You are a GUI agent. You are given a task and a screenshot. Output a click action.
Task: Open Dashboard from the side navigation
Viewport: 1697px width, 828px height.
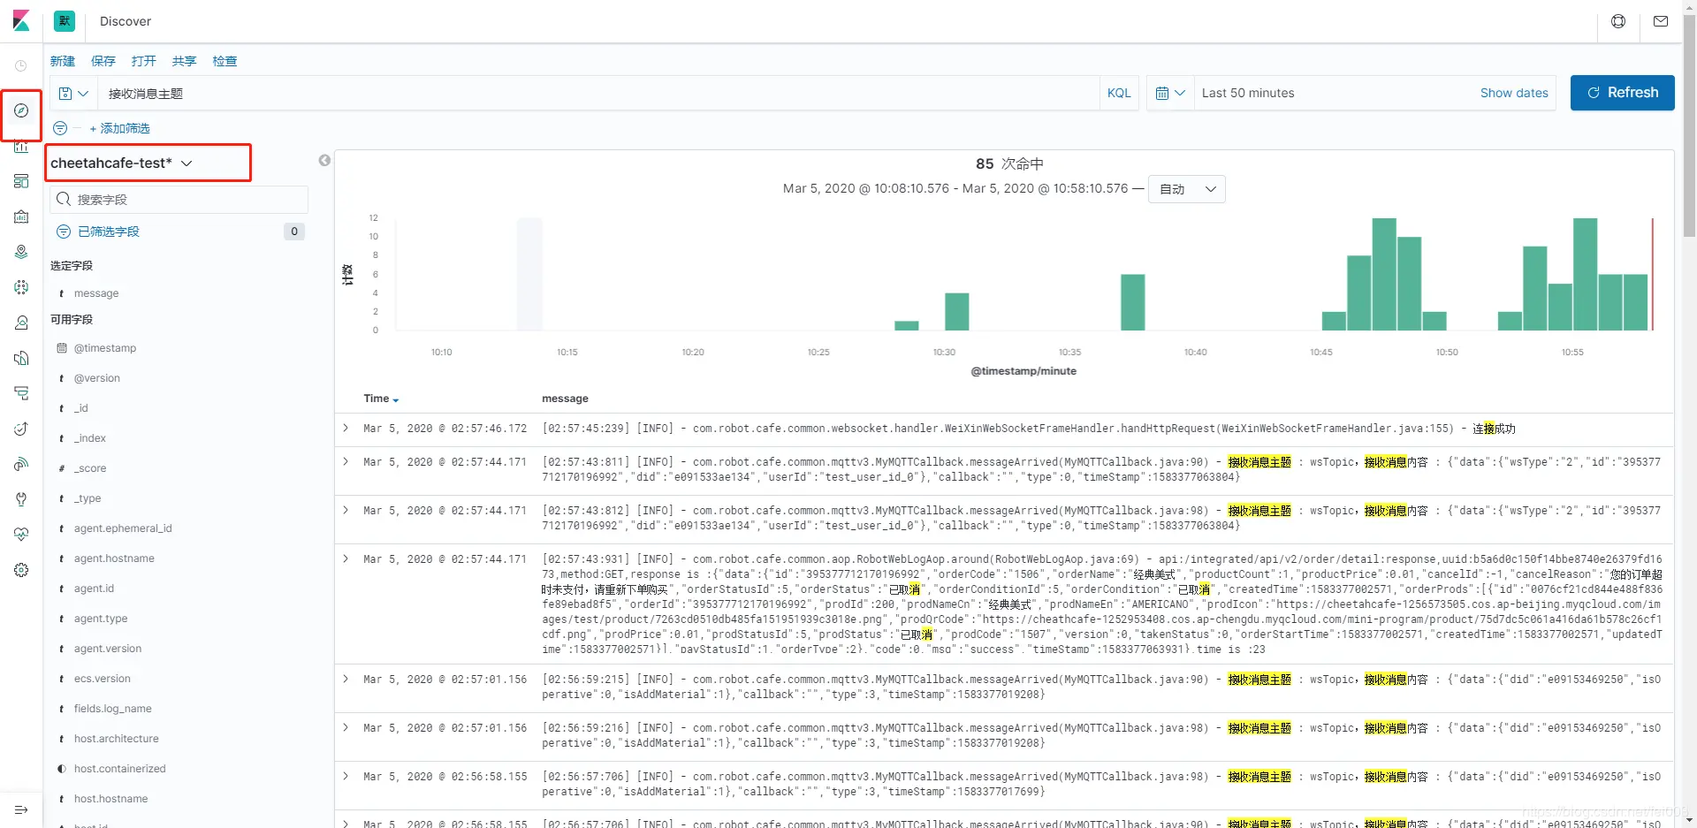(x=21, y=181)
